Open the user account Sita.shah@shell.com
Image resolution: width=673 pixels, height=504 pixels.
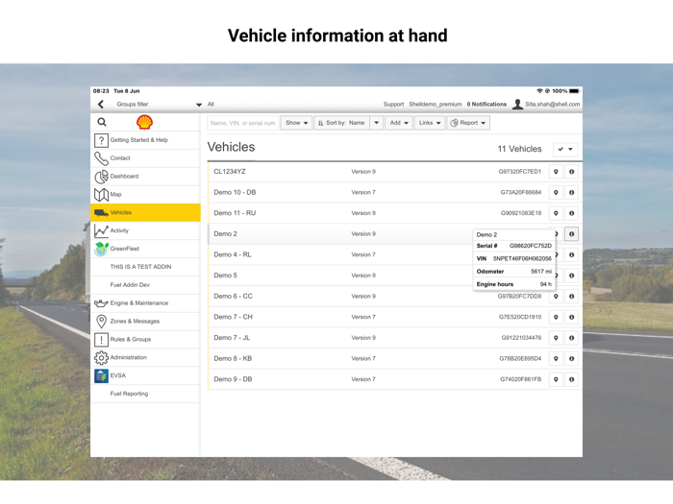tap(553, 104)
